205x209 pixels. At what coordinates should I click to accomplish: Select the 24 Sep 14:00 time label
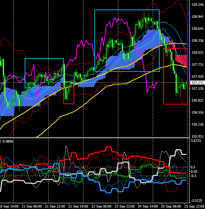click(x=148, y=206)
